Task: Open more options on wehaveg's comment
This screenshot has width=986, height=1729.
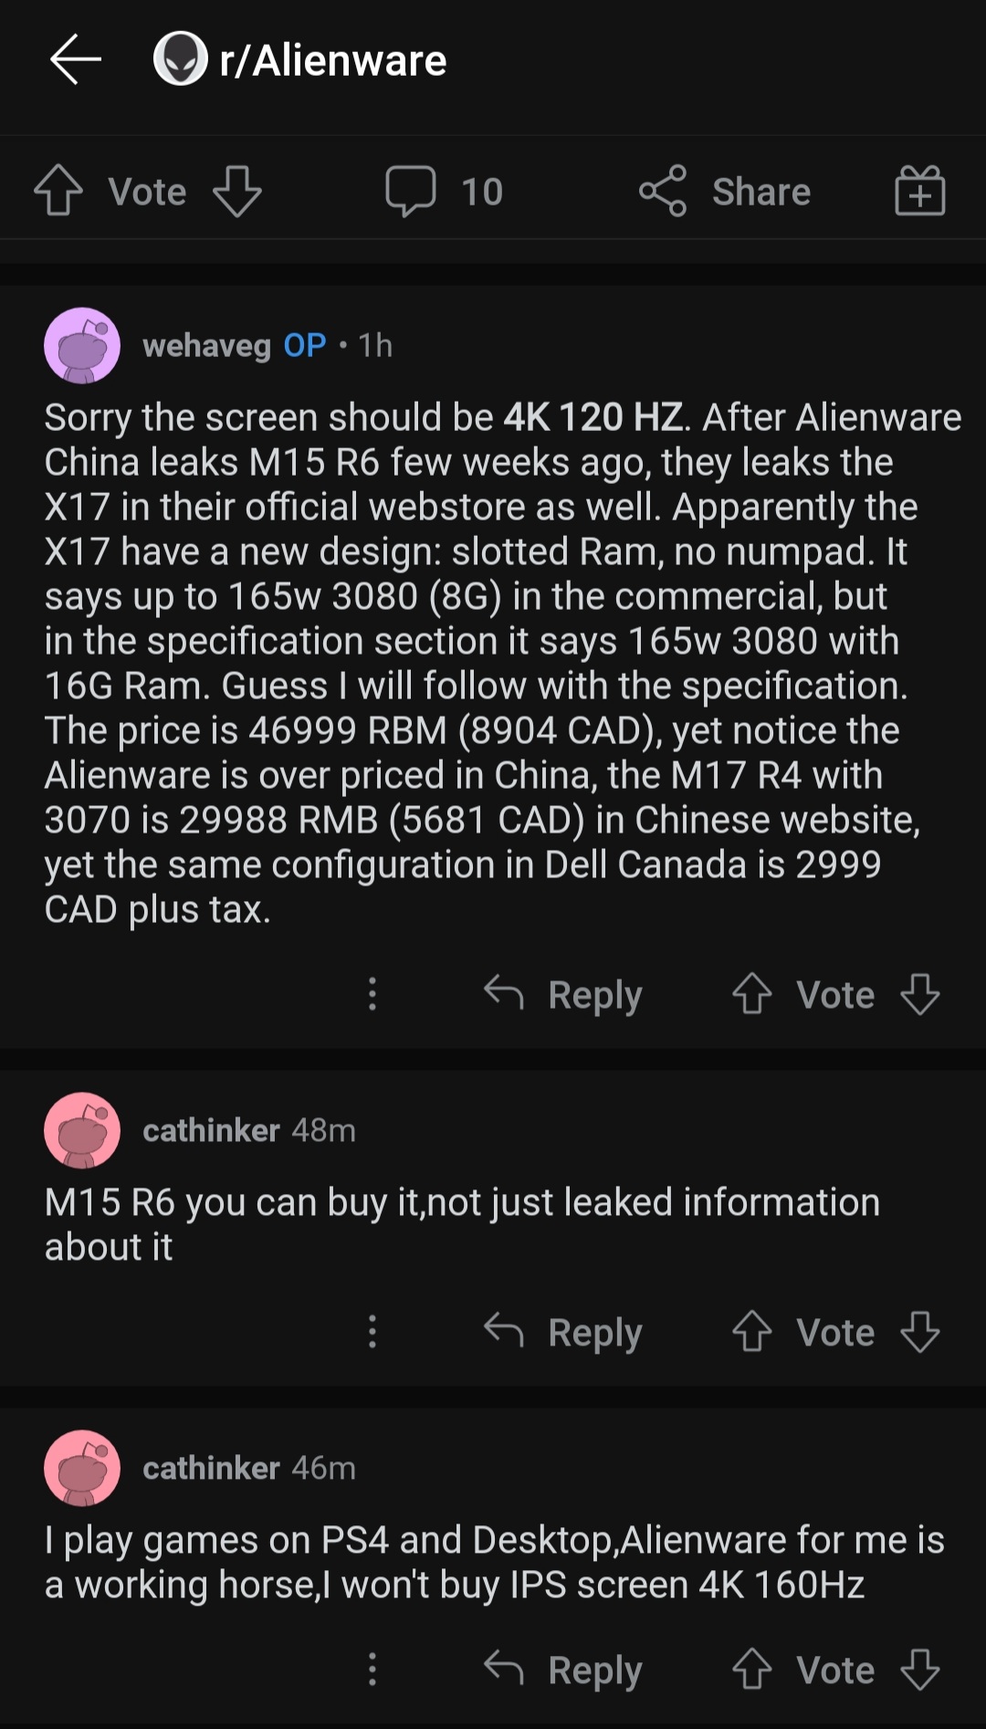Action: tap(372, 994)
